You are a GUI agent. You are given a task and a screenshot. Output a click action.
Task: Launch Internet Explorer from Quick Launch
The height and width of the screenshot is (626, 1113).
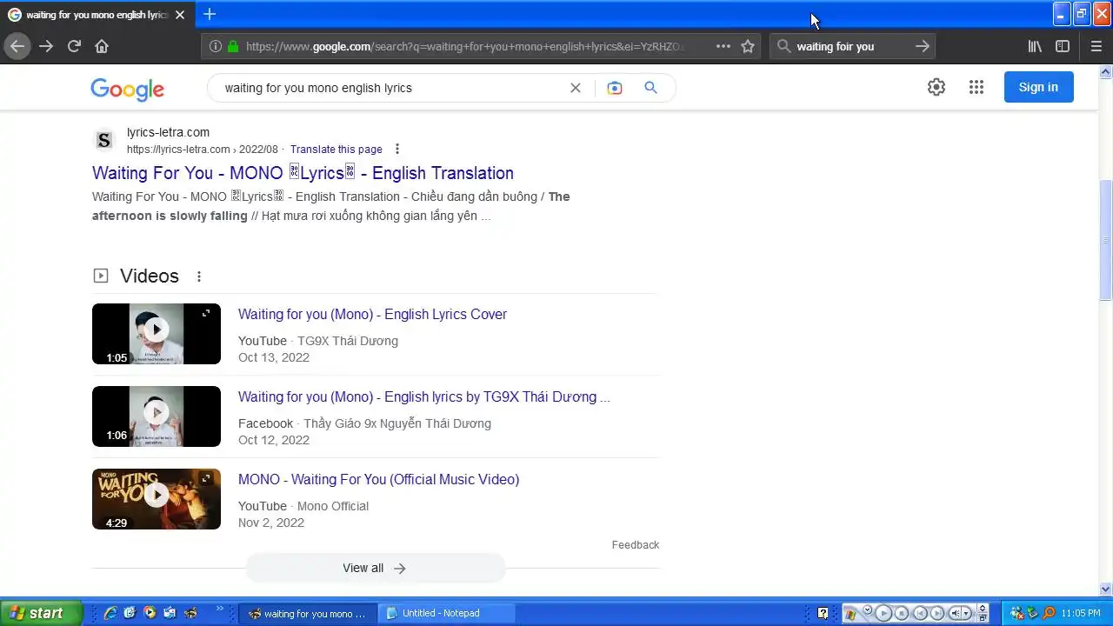(110, 613)
